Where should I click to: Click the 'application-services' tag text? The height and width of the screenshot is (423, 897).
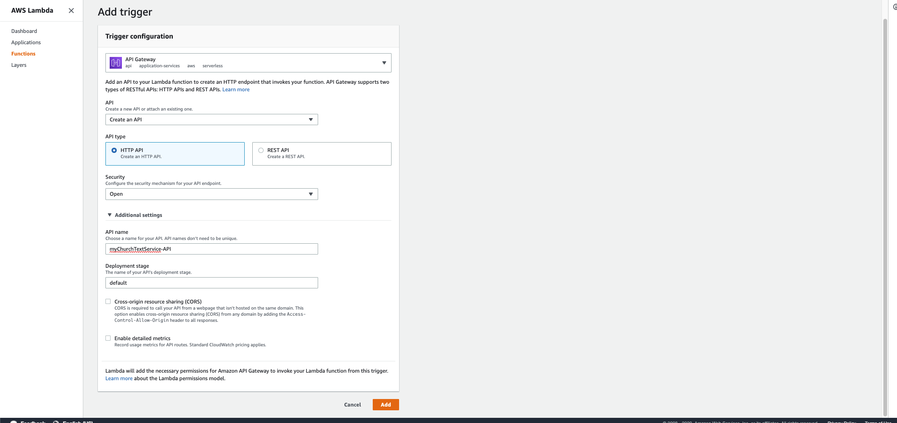[160, 66]
